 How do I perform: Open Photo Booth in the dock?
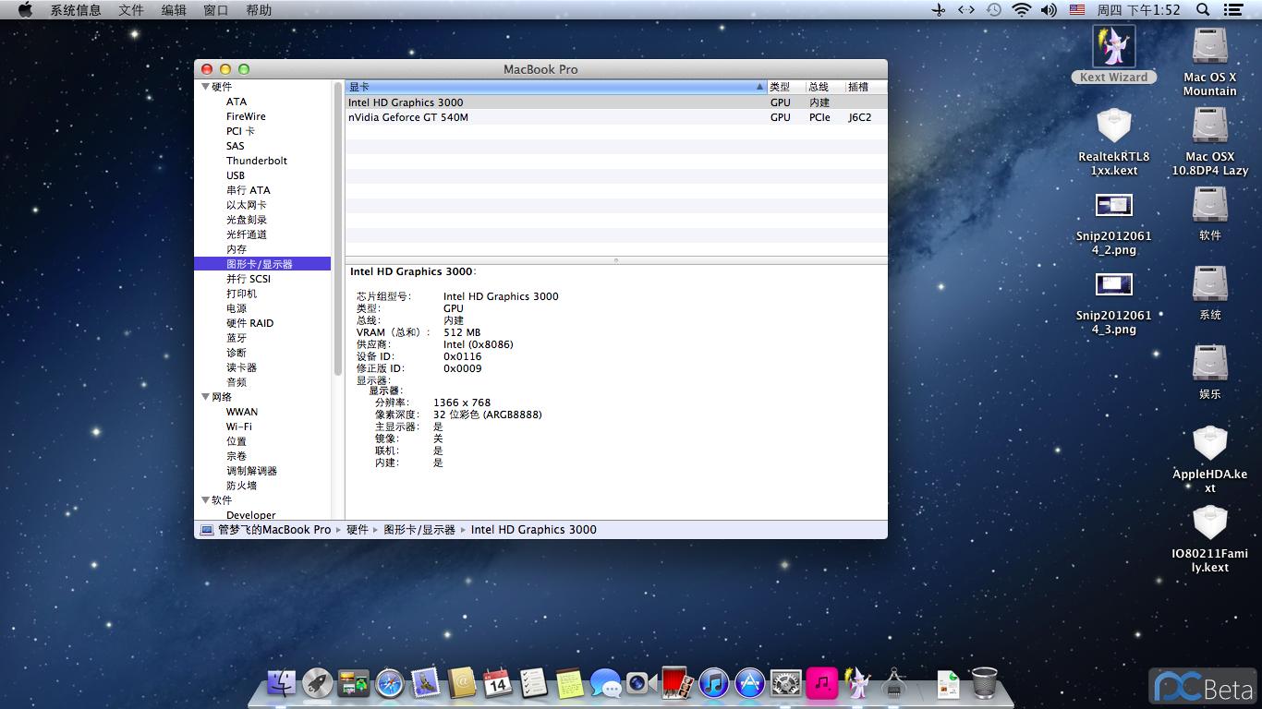pyautogui.click(x=677, y=683)
